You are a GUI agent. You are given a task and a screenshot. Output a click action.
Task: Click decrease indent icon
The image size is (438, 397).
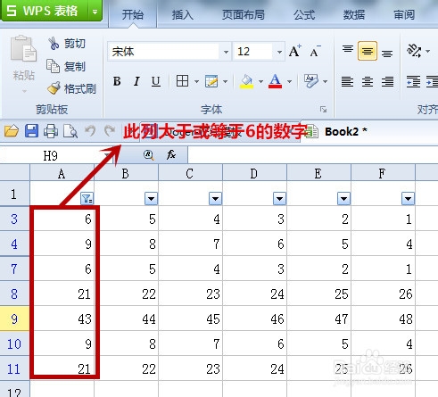[413, 81]
